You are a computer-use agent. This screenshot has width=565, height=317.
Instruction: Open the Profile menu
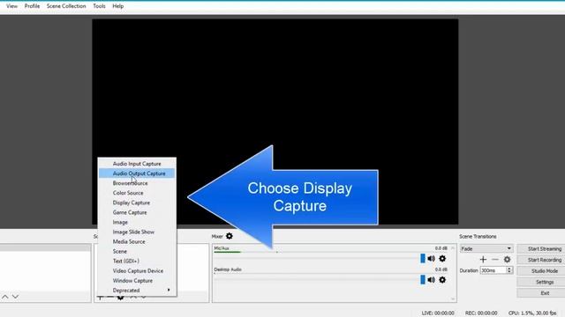[x=32, y=6]
